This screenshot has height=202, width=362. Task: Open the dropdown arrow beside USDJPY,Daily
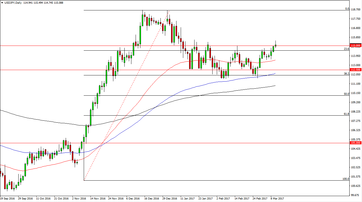[x=2, y=3]
